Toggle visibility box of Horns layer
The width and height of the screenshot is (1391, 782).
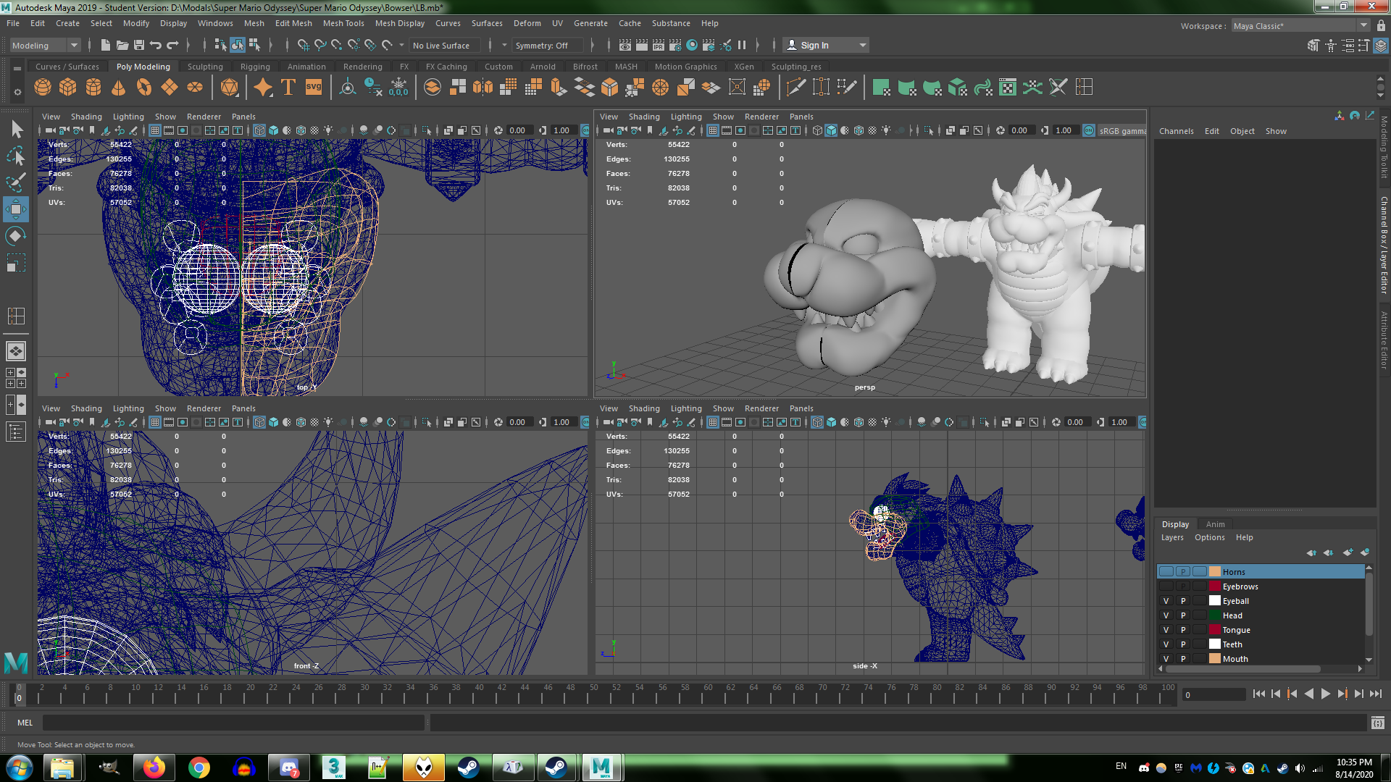[x=1166, y=572]
